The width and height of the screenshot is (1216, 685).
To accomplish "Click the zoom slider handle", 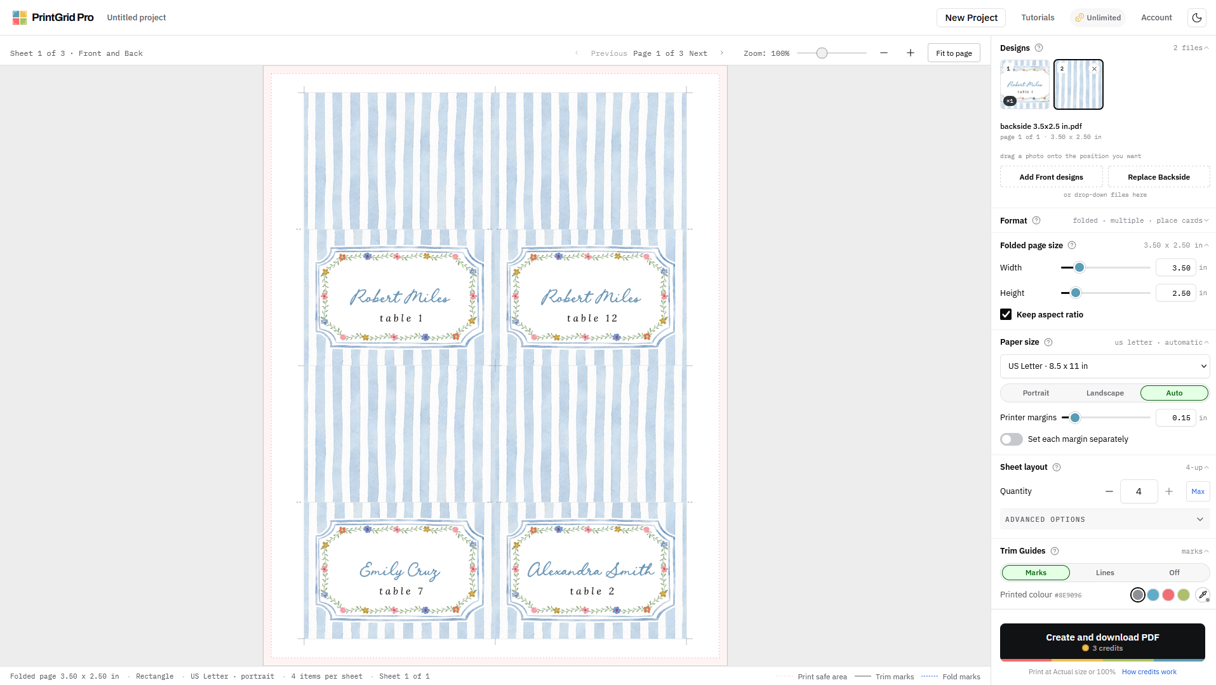I will tap(822, 53).
